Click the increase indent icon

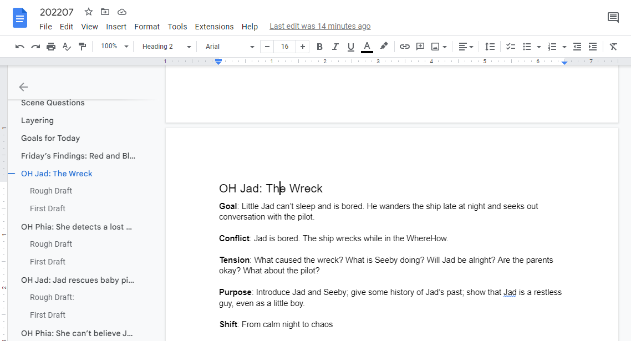point(593,47)
